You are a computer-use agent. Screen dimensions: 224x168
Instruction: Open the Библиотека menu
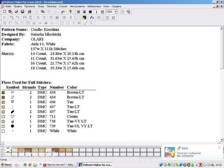point(94,6)
